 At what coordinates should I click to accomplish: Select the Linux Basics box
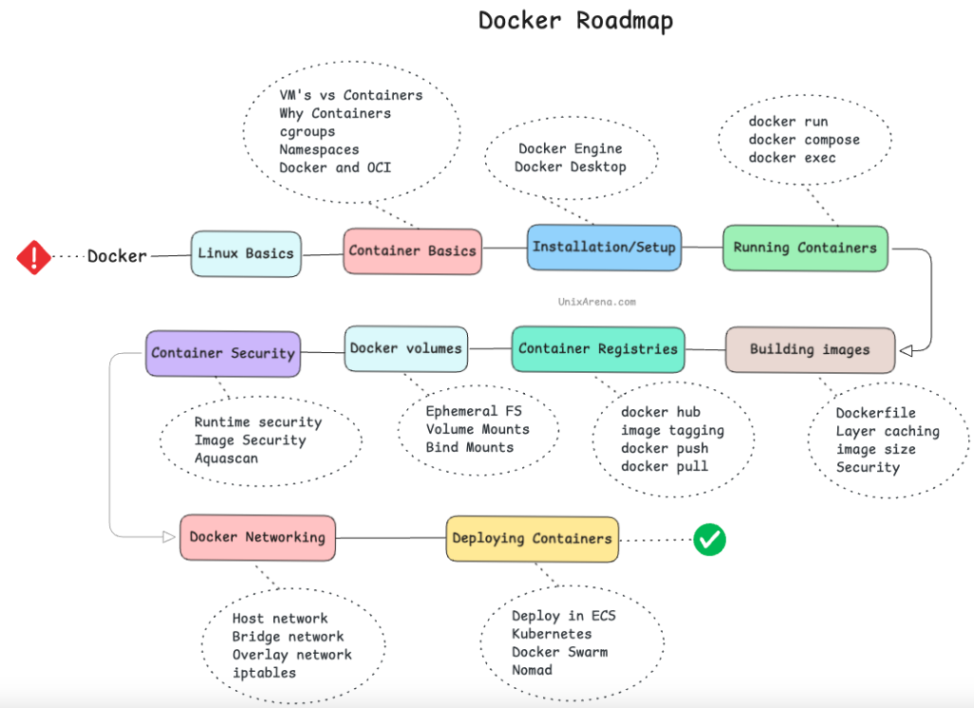pyautogui.click(x=246, y=254)
